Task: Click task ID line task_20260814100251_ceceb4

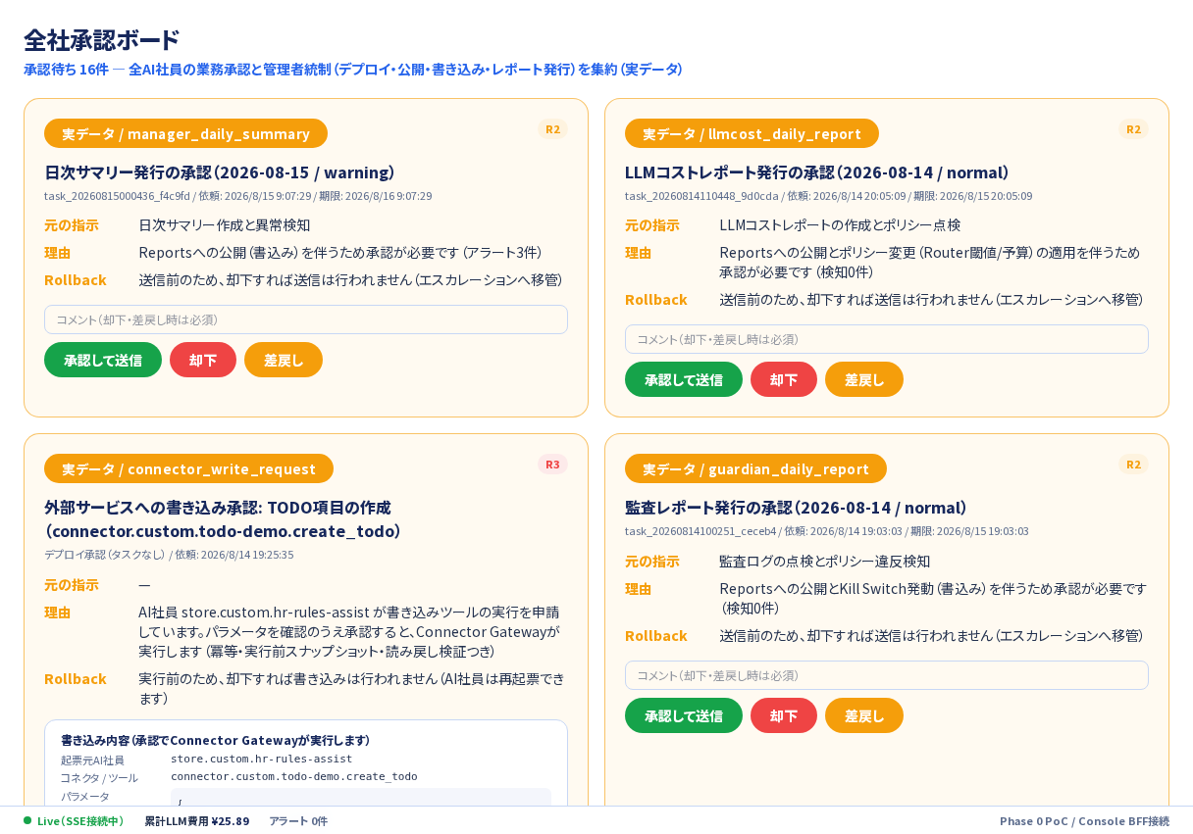Action: 827,531
